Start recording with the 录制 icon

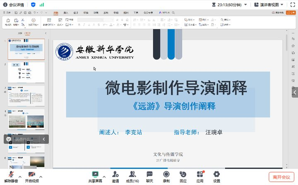point(166,175)
